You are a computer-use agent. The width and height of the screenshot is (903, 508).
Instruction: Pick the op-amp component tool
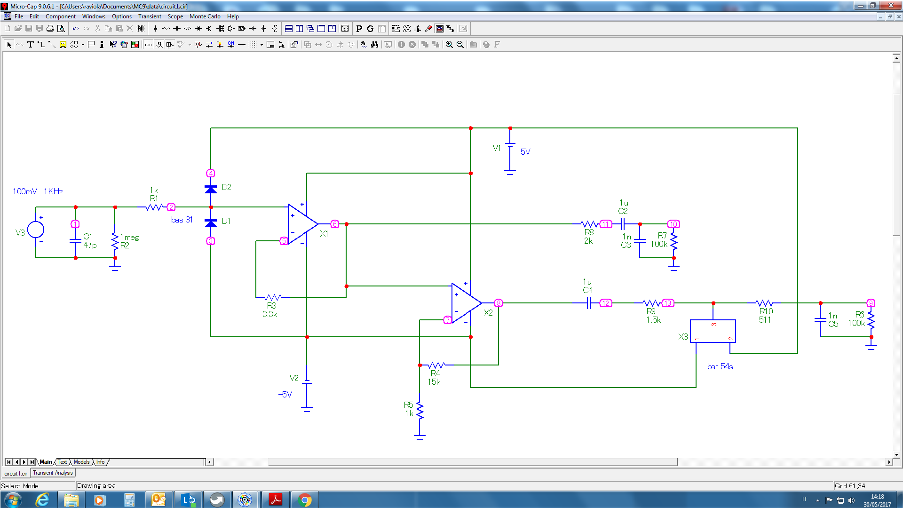click(230, 29)
